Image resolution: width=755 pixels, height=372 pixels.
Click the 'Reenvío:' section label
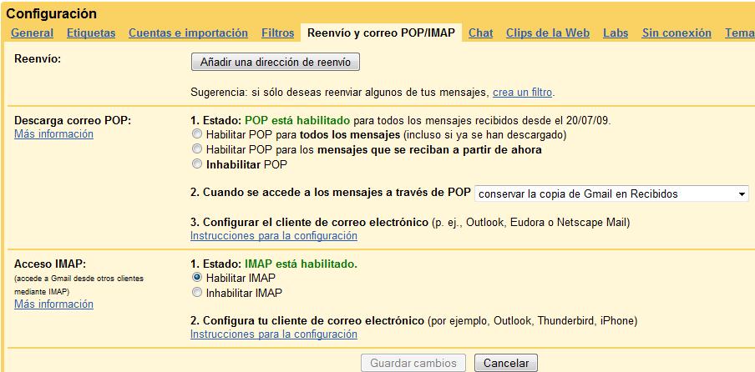[x=39, y=58]
